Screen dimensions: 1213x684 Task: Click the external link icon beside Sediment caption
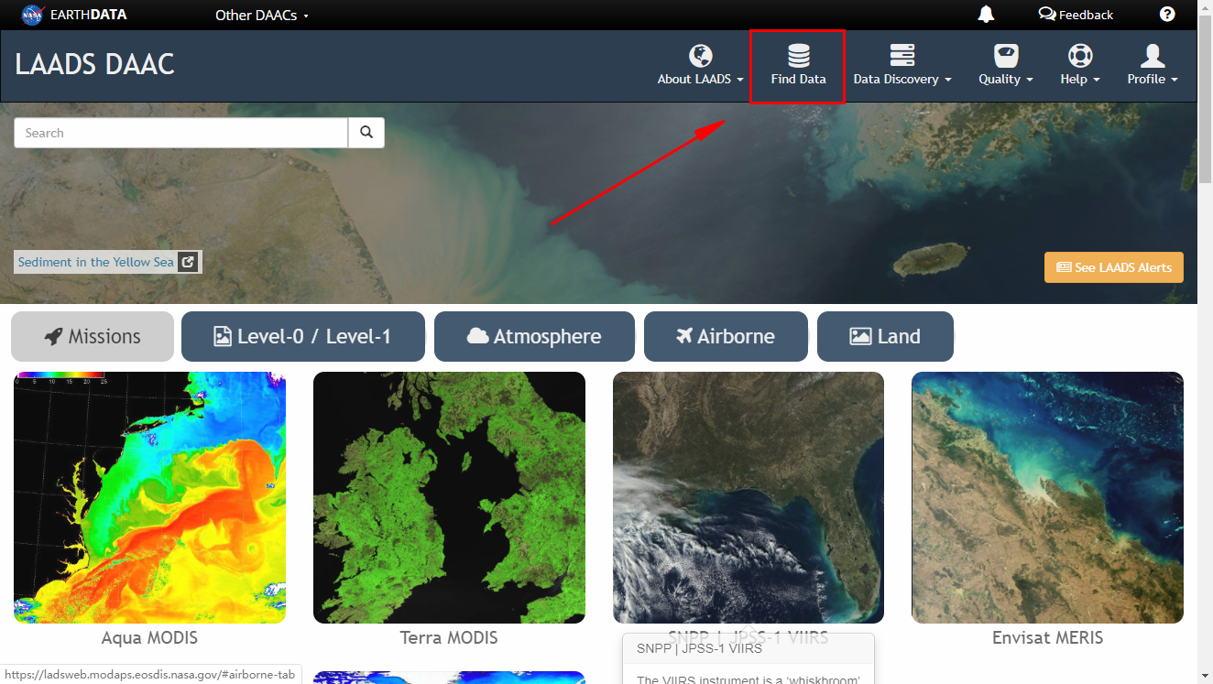point(188,262)
